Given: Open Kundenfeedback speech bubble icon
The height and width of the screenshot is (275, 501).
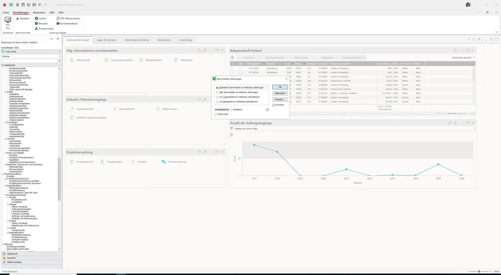Looking at the screenshot, I should pyautogui.click(x=58, y=23).
